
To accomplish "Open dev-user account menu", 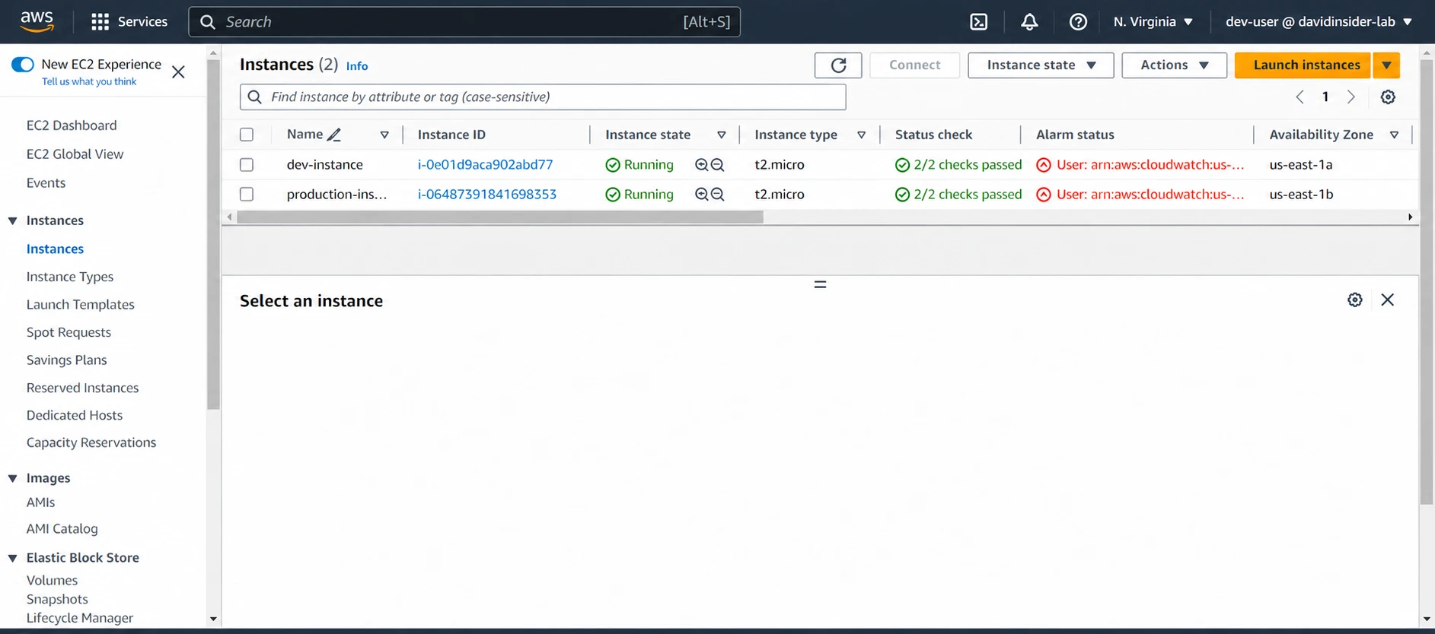I will point(1319,22).
